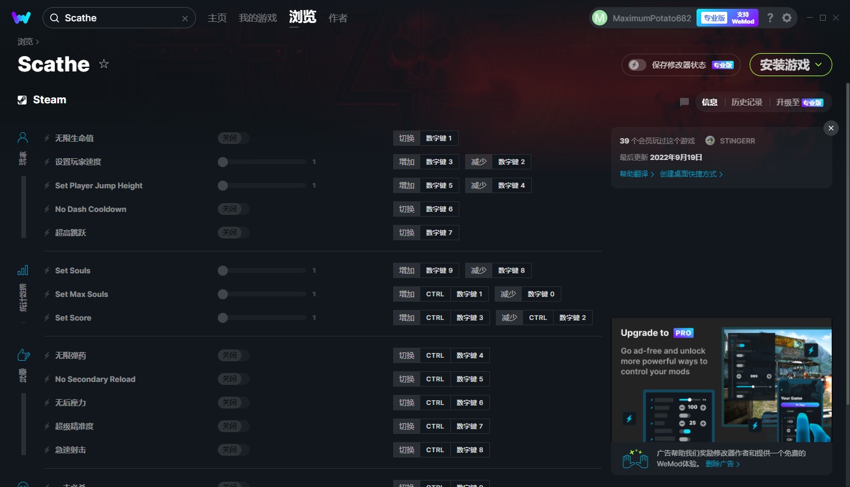
Task: Toggle No Secondary Reload switch
Action: [233, 379]
